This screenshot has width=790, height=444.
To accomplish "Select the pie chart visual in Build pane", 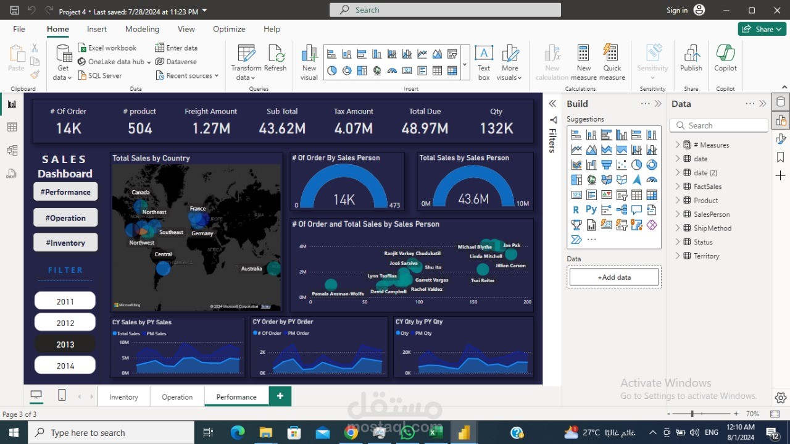I will click(637, 165).
